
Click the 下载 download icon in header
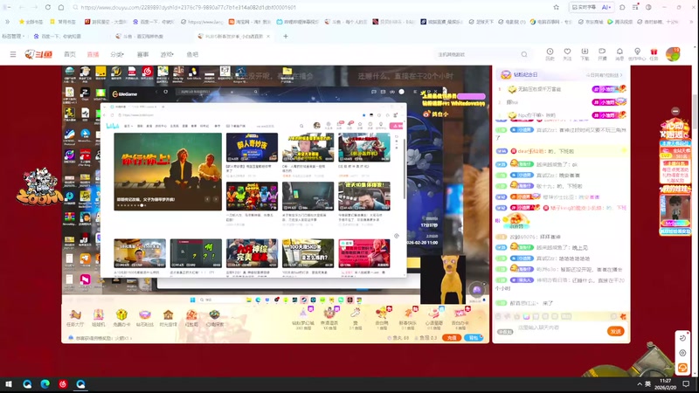585,54
